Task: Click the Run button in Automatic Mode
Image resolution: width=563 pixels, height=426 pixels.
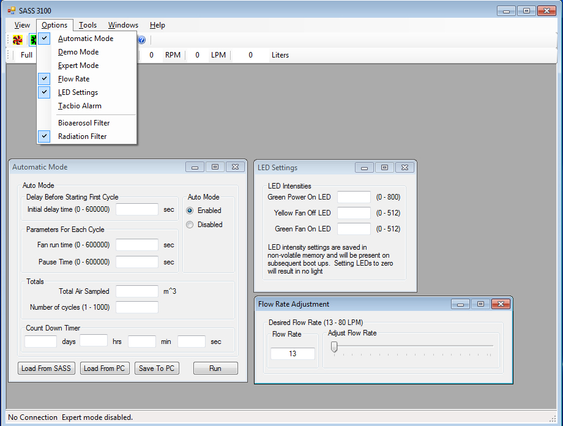Action: click(215, 368)
